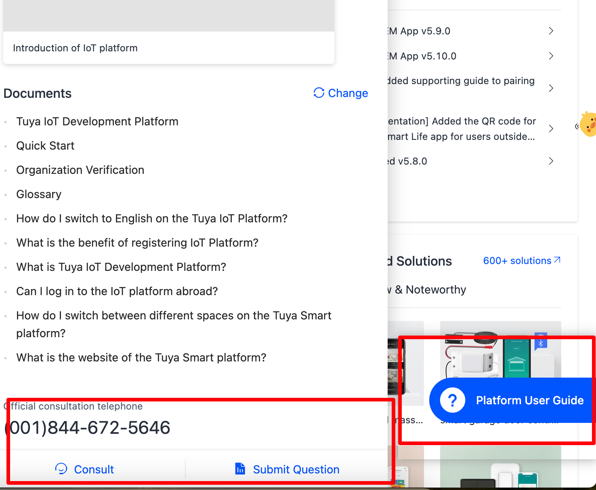Viewport: 596px width, 490px height.
Task: Open the Glossary document
Action: [x=39, y=194]
